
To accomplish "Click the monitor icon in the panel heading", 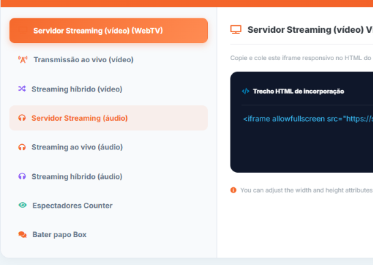I will (236, 29).
